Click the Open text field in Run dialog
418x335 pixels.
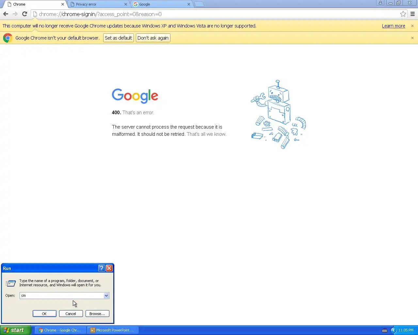click(x=61, y=295)
